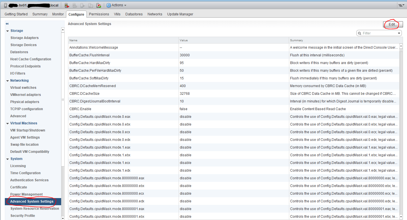Click the host server icon beside hostname

click(5, 5)
